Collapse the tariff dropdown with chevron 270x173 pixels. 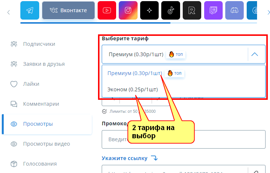click(x=255, y=54)
